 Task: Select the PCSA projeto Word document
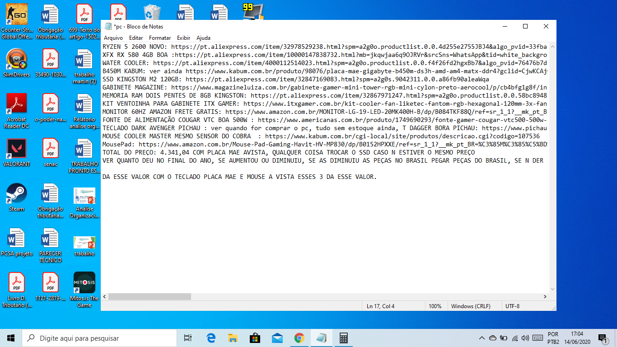[17, 242]
